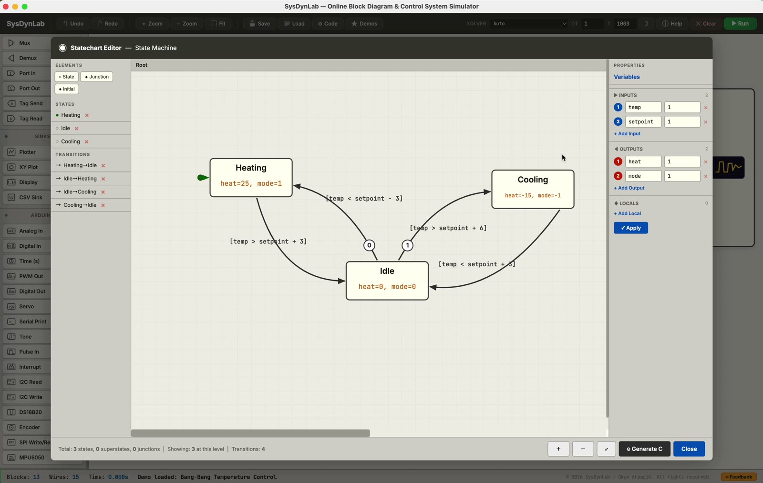Select the Cooling state box
The width and height of the screenshot is (763, 483).
[x=533, y=189]
